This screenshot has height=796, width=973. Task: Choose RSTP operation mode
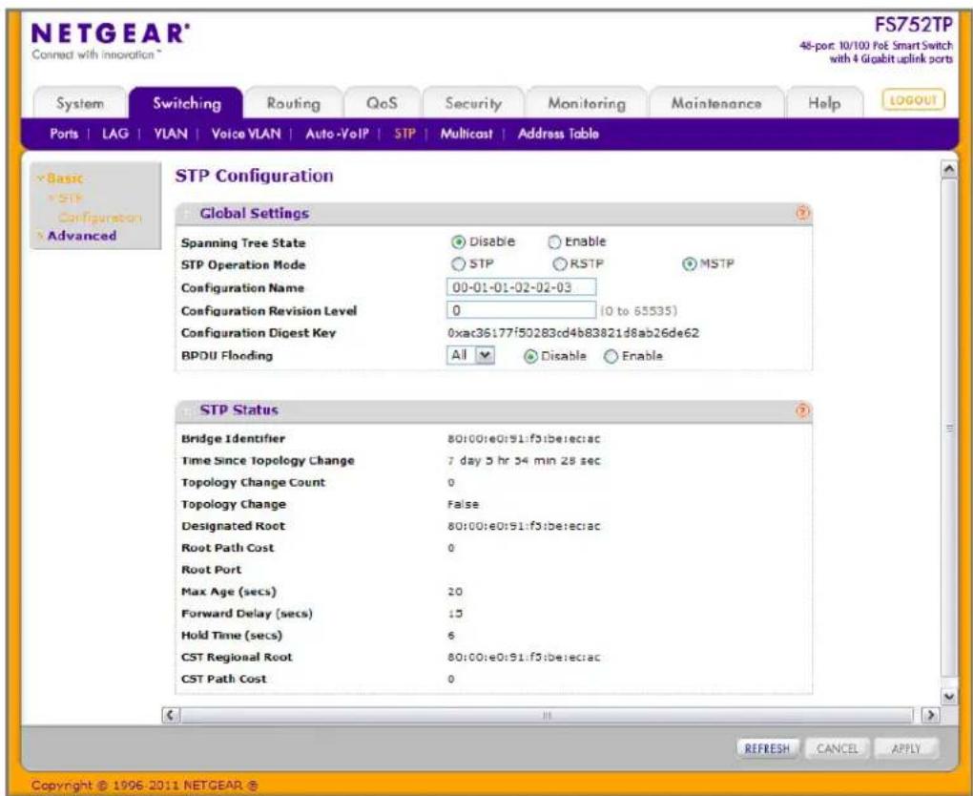[560, 264]
